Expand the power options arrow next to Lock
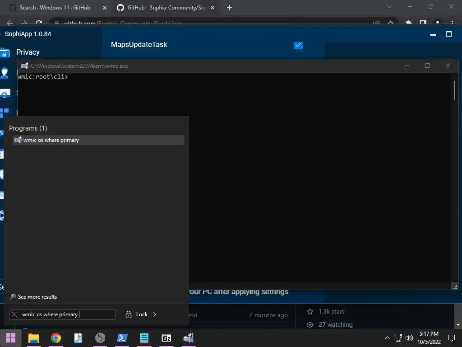 click(x=155, y=314)
